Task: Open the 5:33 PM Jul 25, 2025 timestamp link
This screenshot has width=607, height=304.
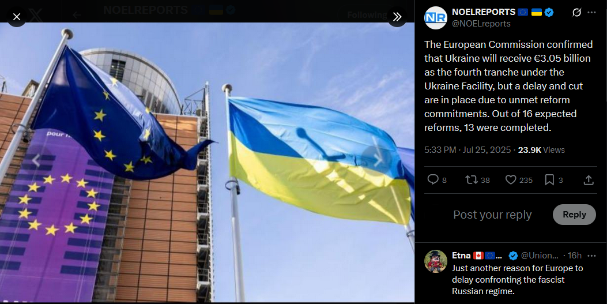Action: click(467, 150)
